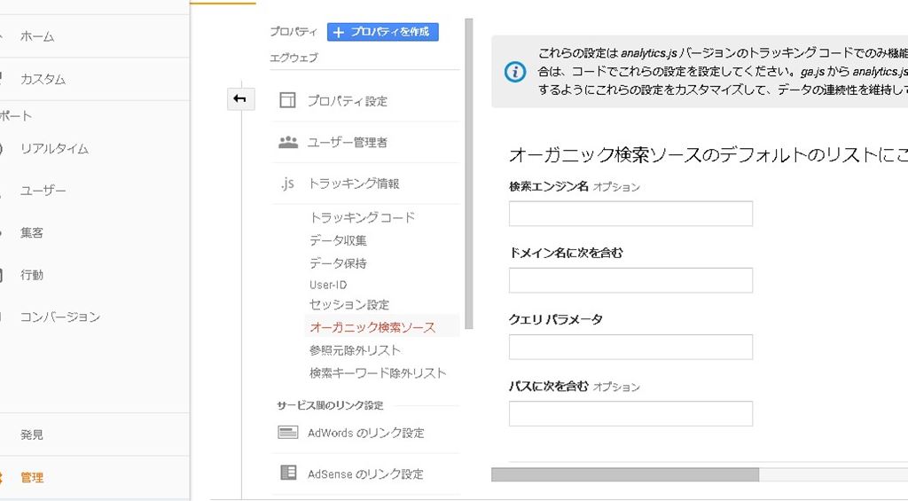
Task: Open リアルタイム in left sidebar
Action: [54, 149]
